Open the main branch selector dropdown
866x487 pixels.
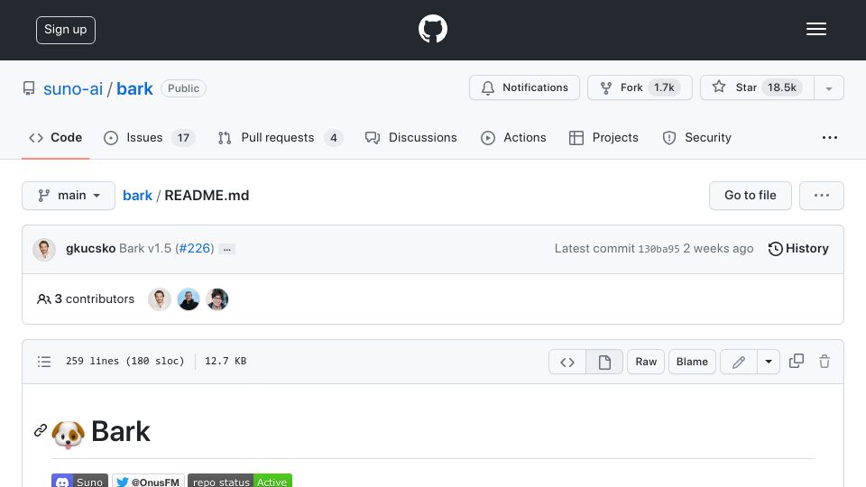pyautogui.click(x=69, y=196)
